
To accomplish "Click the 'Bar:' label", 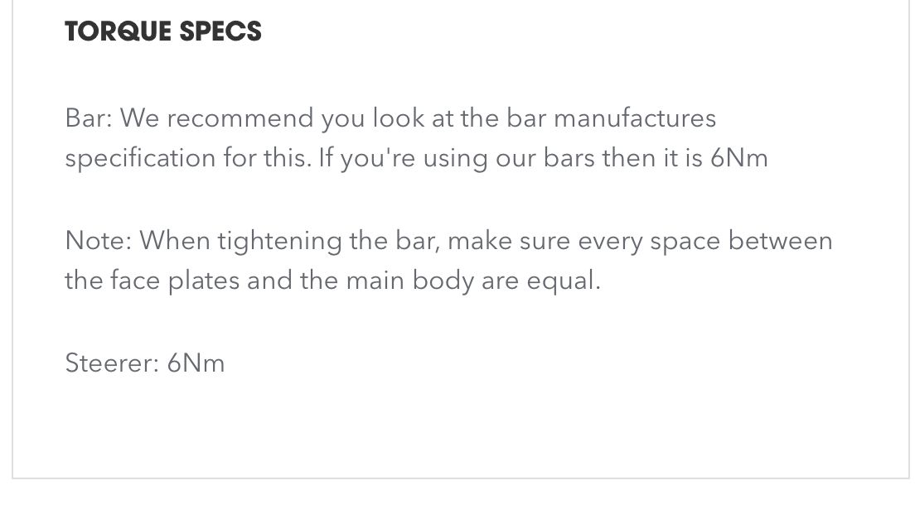I will coord(87,118).
